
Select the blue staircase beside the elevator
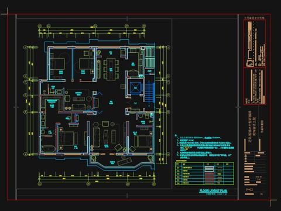coord(150,92)
